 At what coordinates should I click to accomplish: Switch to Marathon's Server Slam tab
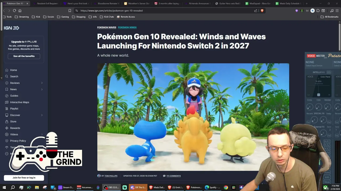click(x=137, y=3)
